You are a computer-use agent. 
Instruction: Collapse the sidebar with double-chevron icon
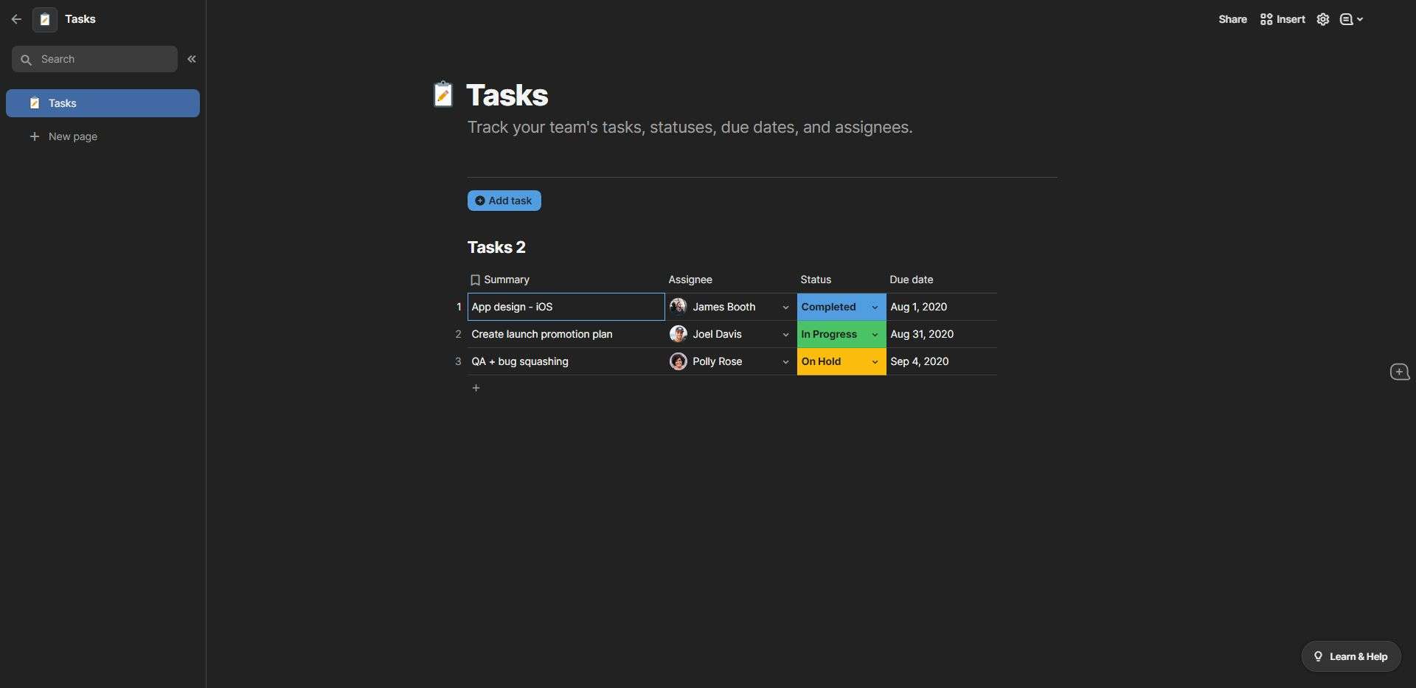(x=192, y=59)
